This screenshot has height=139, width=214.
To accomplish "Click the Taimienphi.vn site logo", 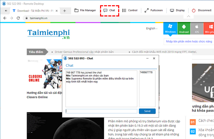I will point(49,34).
